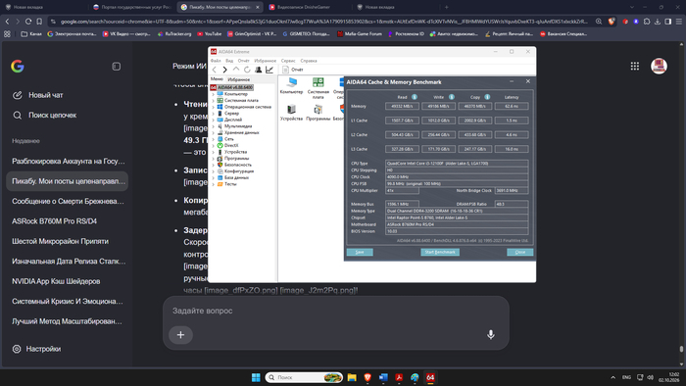686x386 pixels.
Task: Click Save button in benchmark window
Action: 360,252
